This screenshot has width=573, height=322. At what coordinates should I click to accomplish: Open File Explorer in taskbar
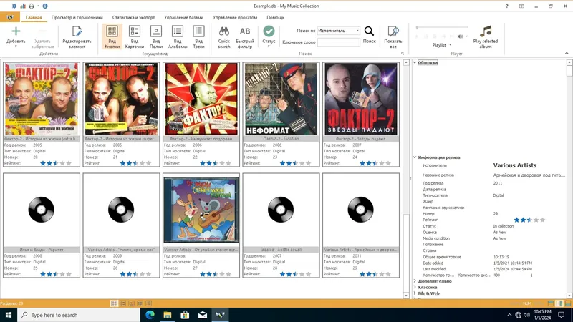coord(168,315)
